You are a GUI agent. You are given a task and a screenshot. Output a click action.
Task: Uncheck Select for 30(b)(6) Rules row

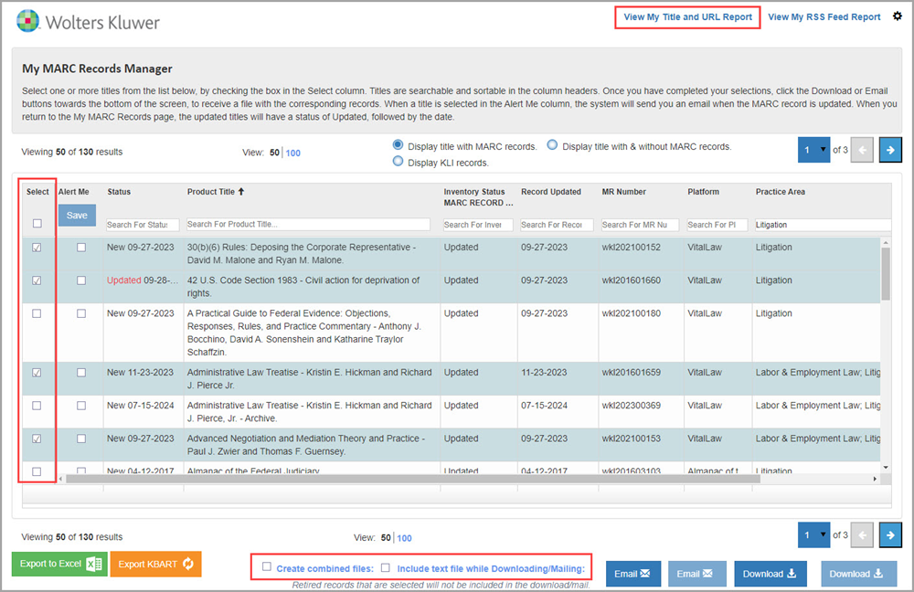point(37,248)
